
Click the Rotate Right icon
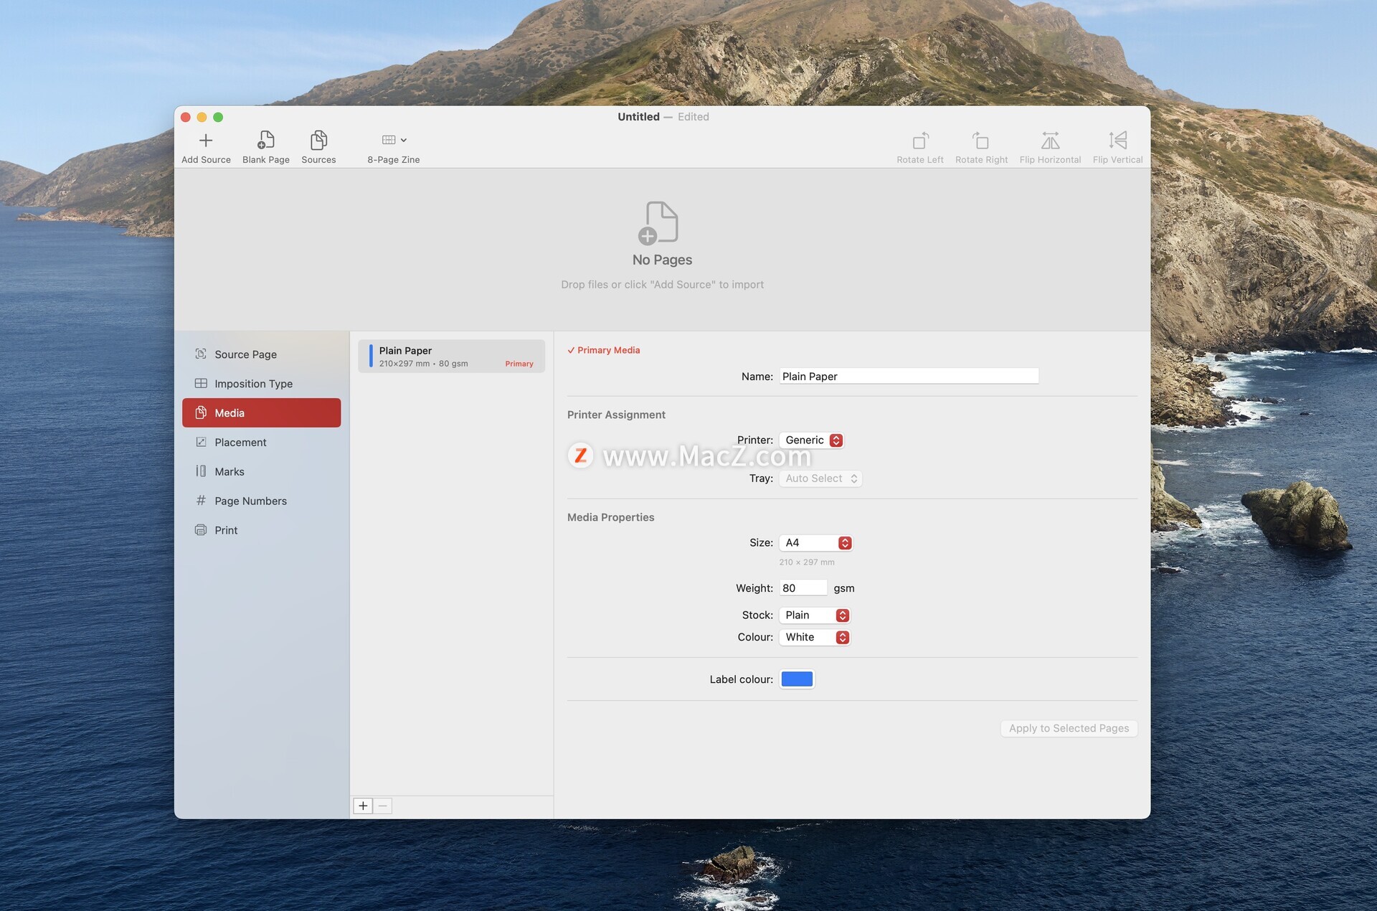980,141
